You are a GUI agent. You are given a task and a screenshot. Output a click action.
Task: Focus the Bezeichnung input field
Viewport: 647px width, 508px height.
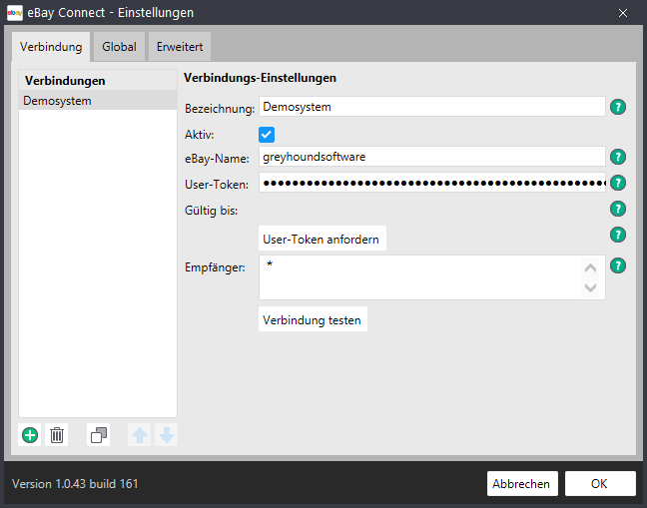point(432,107)
